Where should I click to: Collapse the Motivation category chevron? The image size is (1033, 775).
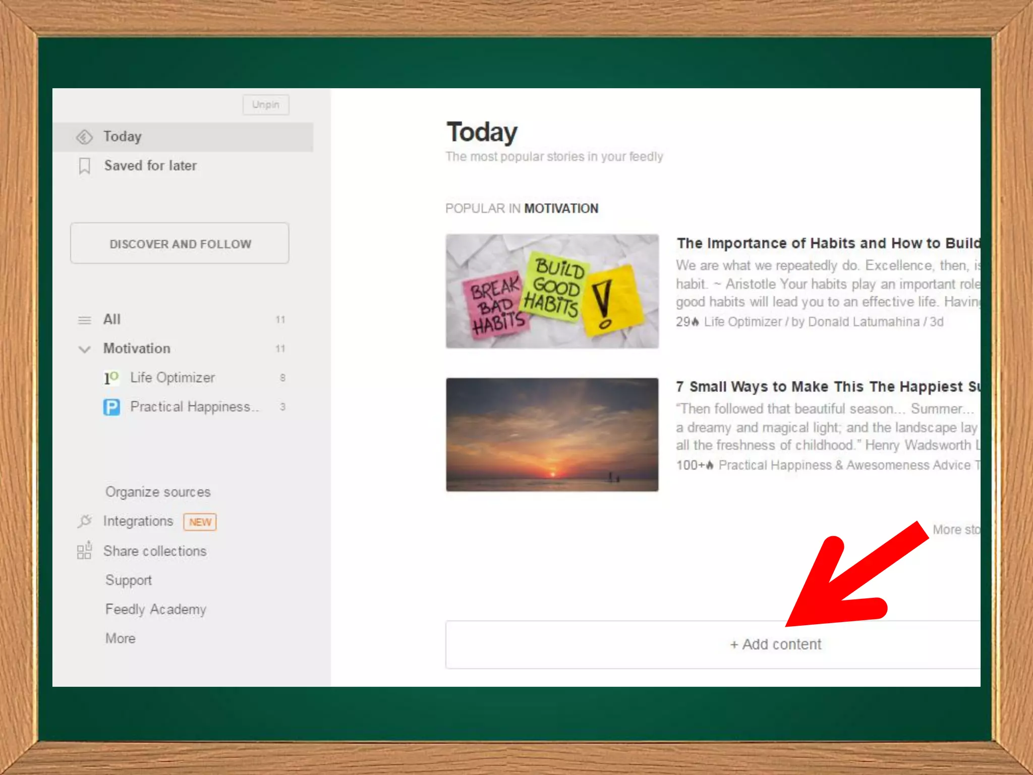click(x=84, y=349)
